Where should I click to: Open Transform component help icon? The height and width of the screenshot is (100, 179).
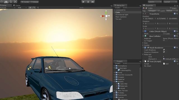[175, 14]
